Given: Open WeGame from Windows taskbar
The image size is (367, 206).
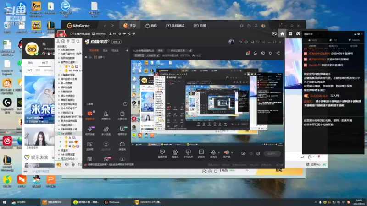Looking at the screenshot, I should (x=116, y=202).
